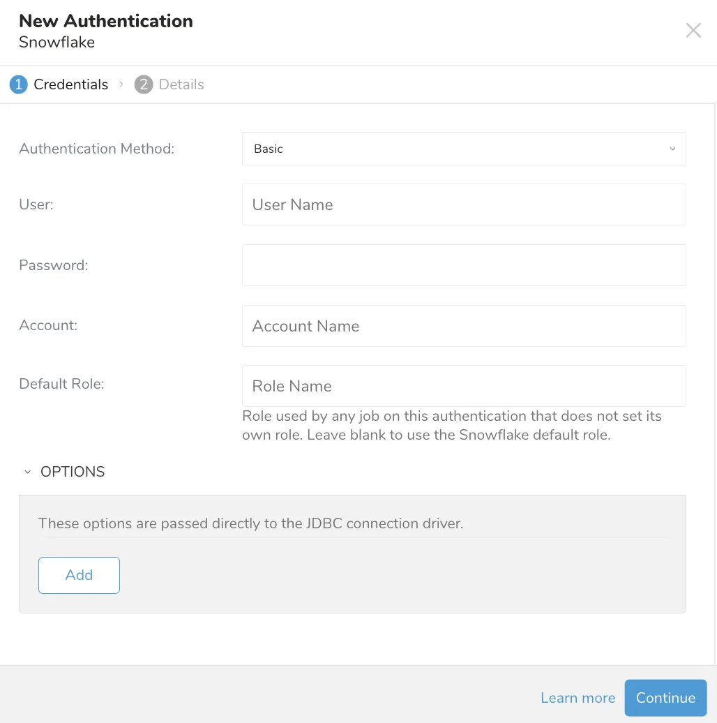Click the New Authentication title
Image resolution: width=717 pixels, height=723 pixels.
[105, 21]
